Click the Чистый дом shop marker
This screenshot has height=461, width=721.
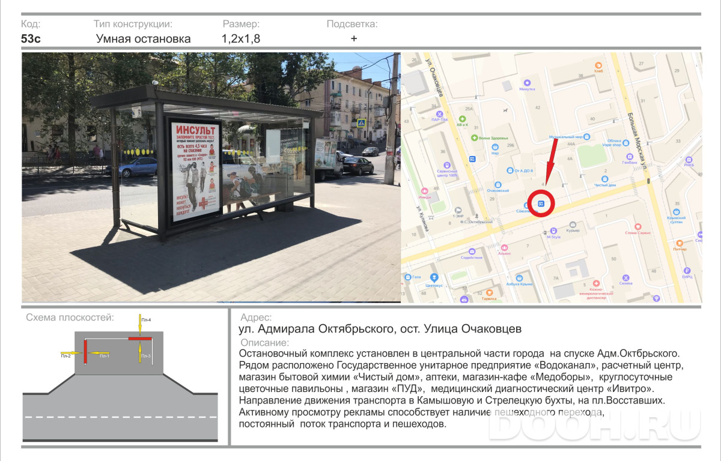coord(605,179)
